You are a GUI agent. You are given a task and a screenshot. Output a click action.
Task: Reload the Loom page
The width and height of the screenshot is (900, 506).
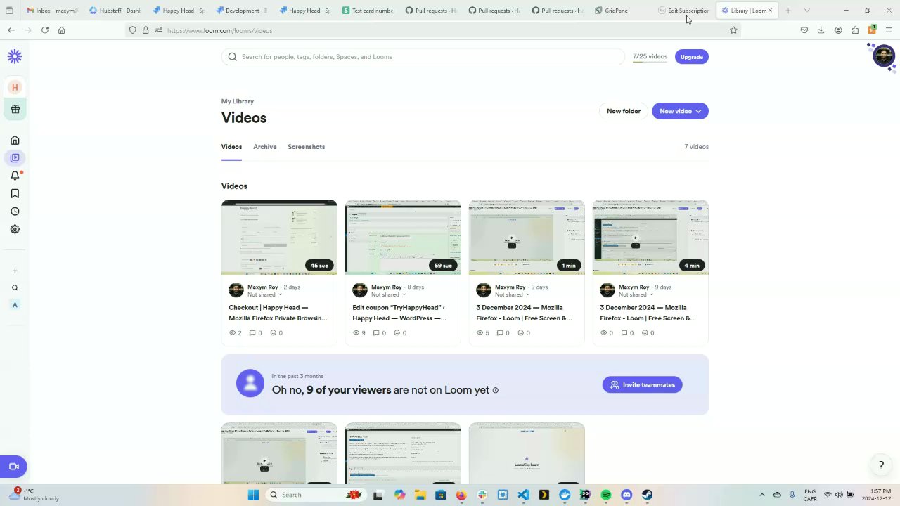tap(45, 30)
